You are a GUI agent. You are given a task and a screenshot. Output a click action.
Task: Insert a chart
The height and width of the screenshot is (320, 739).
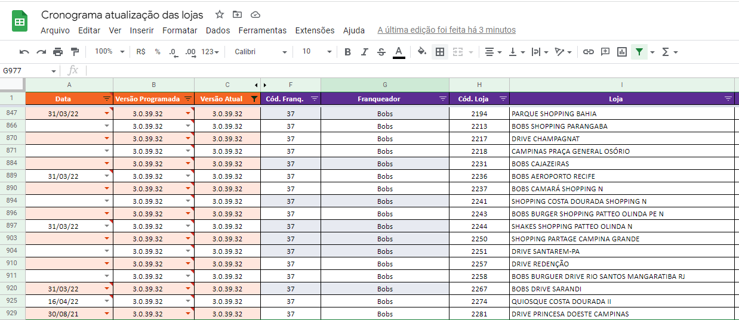point(622,52)
